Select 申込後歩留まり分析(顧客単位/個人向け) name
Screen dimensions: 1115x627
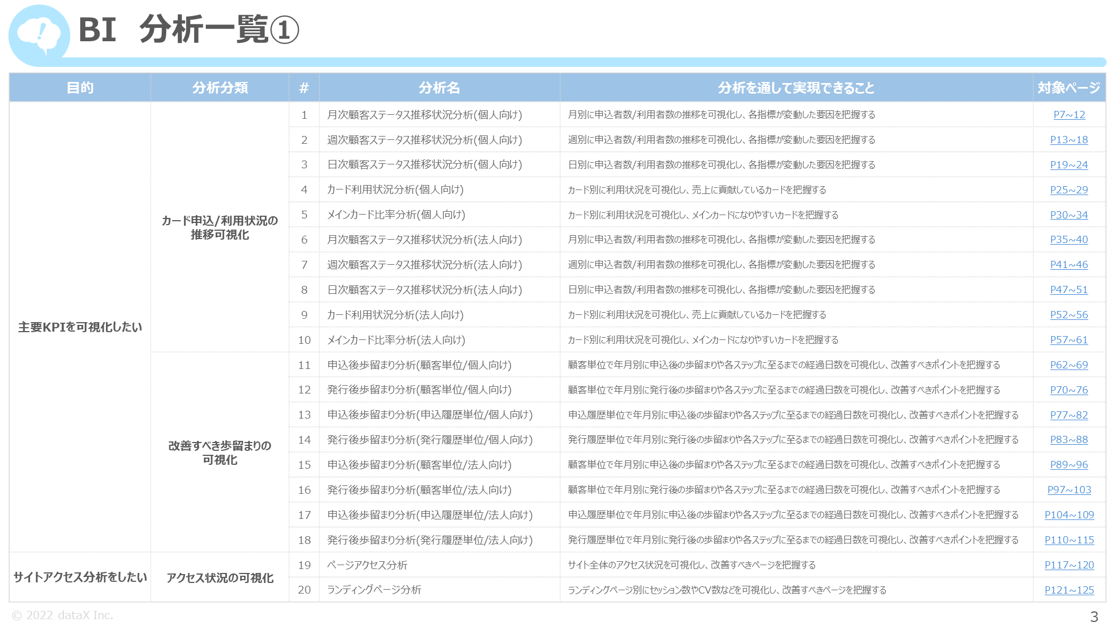point(419,365)
